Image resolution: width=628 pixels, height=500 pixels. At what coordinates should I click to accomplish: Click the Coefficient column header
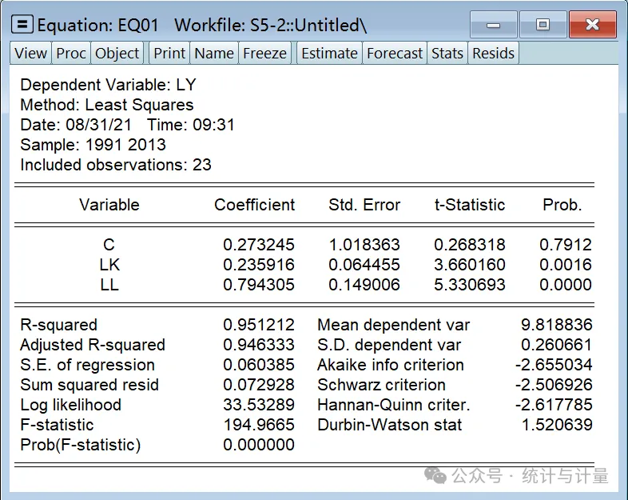[x=255, y=205]
